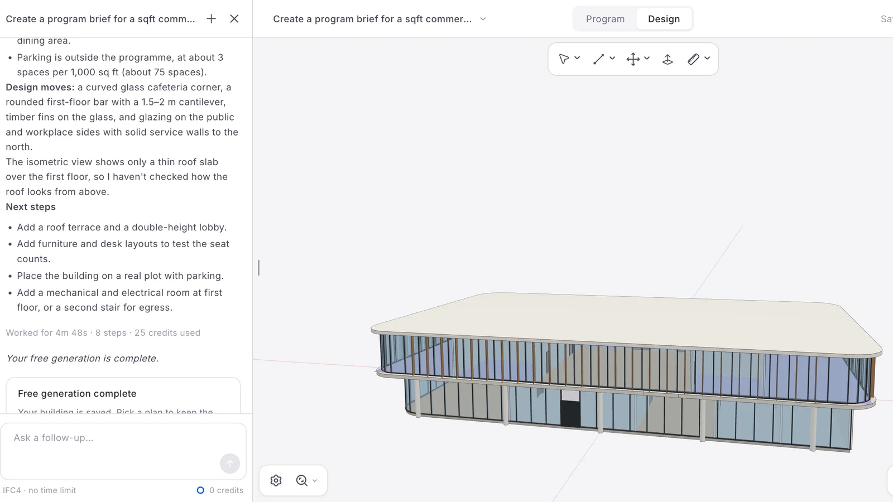Click '0 credits' label
Image resolution: width=893 pixels, height=502 pixels.
point(226,490)
